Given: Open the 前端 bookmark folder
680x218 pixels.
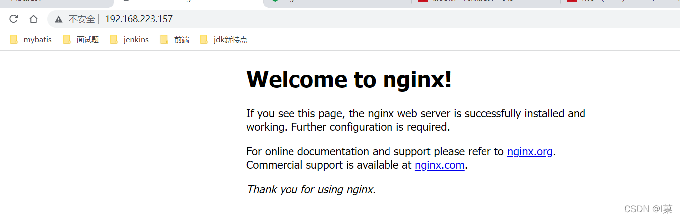Looking at the screenshot, I should click(x=175, y=40).
